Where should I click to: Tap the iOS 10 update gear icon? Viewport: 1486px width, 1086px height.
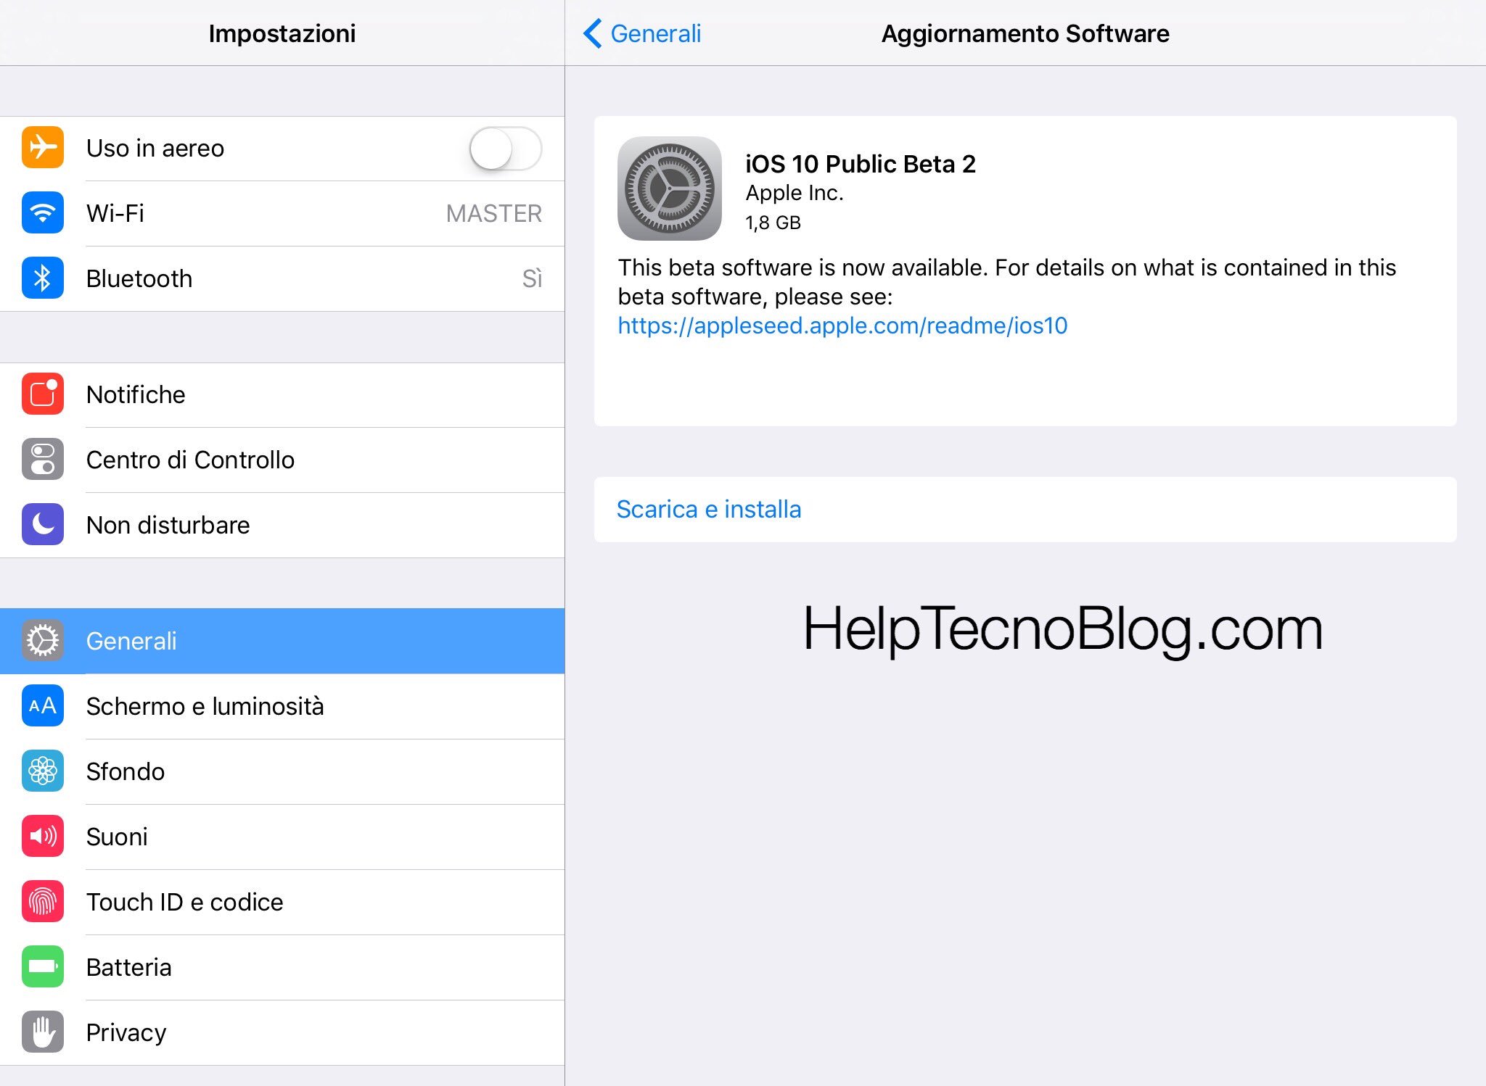click(x=669, y=188)
